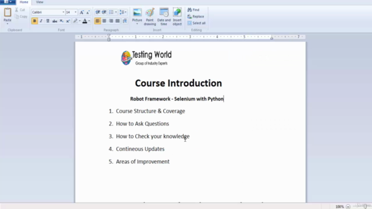Click the 'Course Introduction' heading
The image size is (372, 209).
(x=178, y=83)
